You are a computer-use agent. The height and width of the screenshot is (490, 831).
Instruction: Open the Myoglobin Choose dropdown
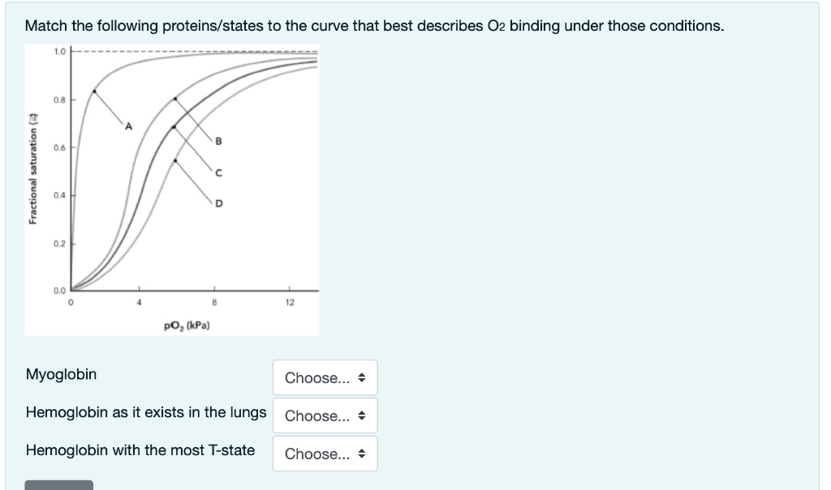325,377
